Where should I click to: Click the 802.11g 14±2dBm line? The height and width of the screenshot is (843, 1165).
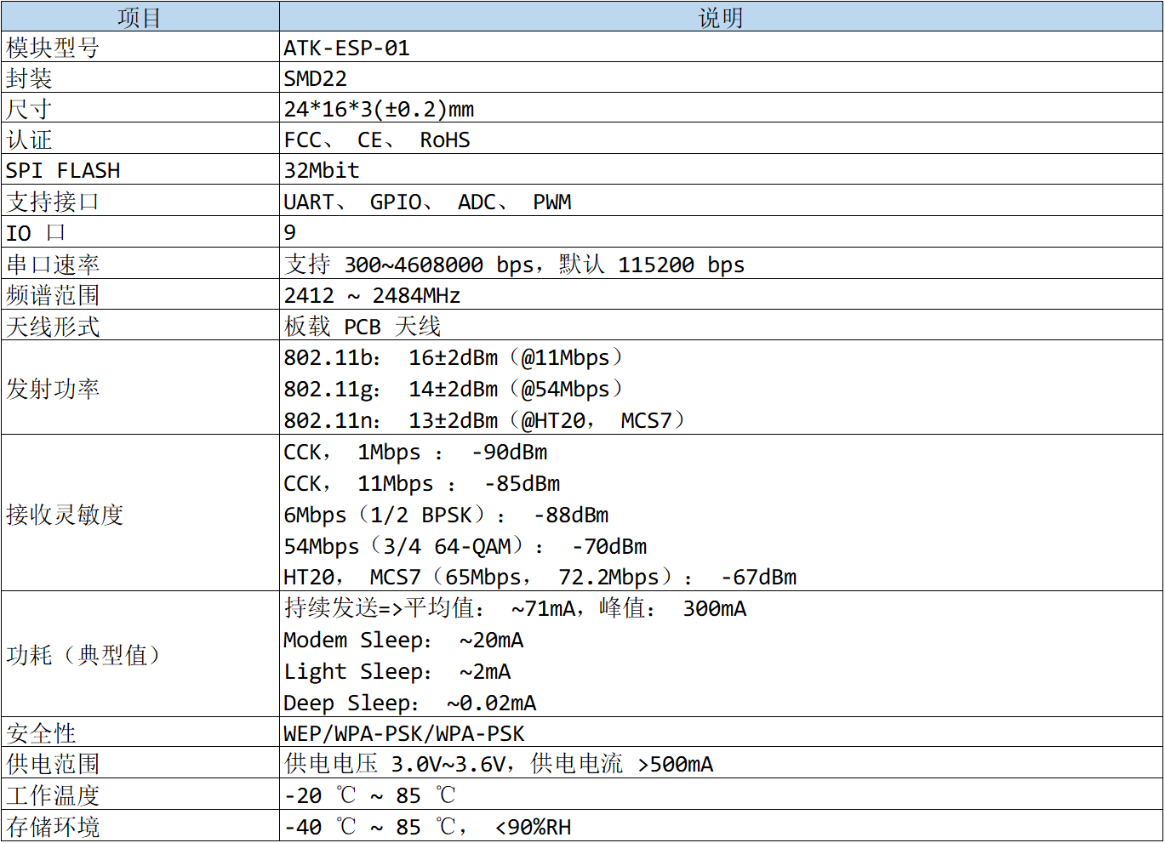click(x=453, y=390)
